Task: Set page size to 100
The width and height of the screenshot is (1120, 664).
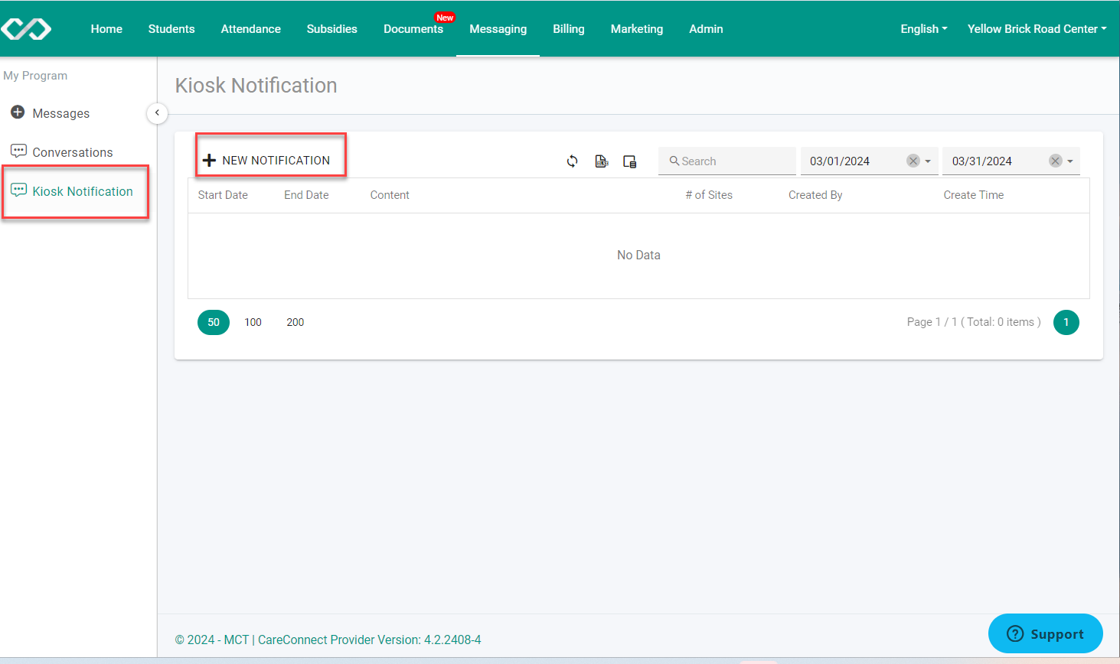Action: (x=253, y=322)
